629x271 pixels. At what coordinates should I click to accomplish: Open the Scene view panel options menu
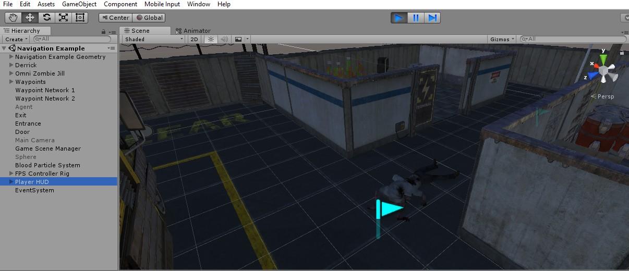tap(625, 31)
